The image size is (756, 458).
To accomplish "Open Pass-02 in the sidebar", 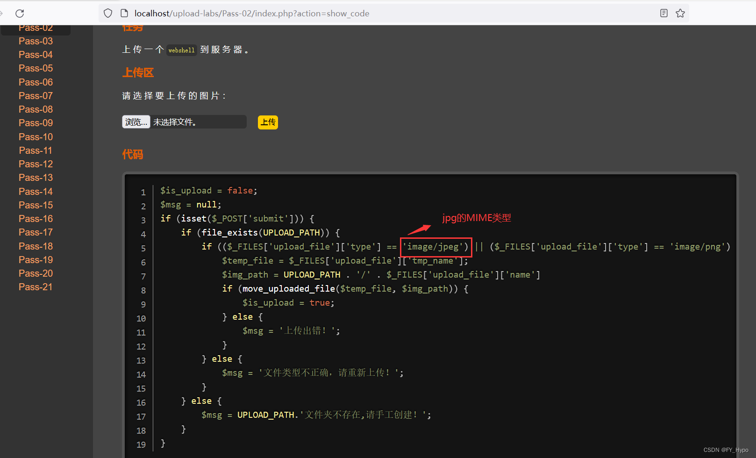I will point(36,29).
